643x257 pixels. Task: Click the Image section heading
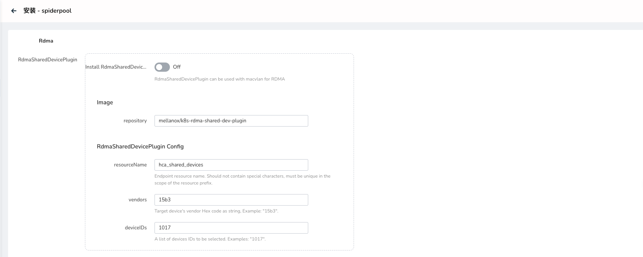[x=105, y=102]
